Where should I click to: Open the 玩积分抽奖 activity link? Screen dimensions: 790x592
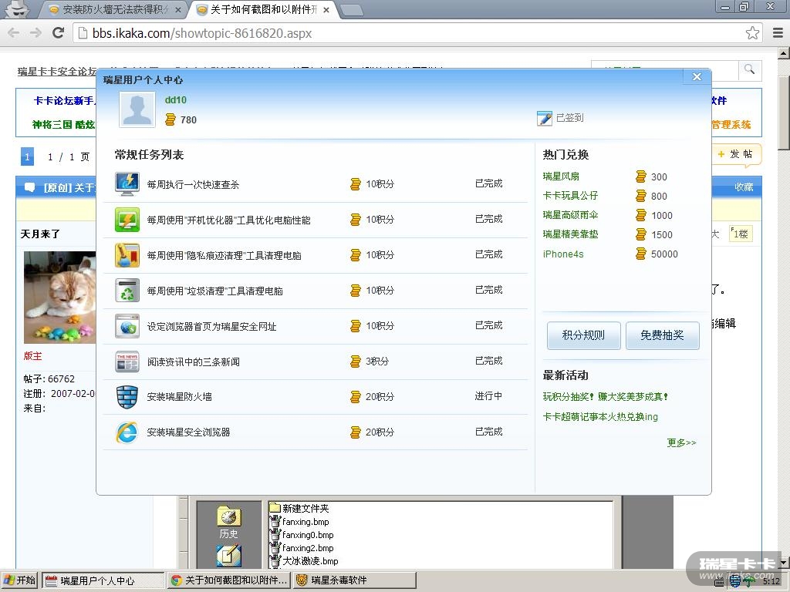point(605,397)
